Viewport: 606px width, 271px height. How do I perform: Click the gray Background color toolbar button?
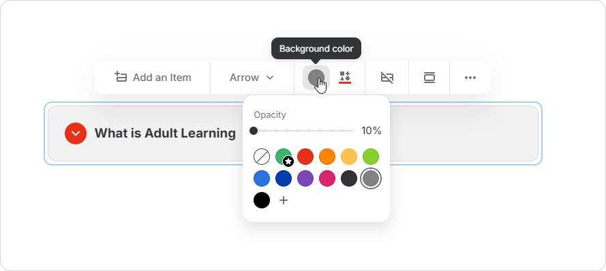(316, 78)
